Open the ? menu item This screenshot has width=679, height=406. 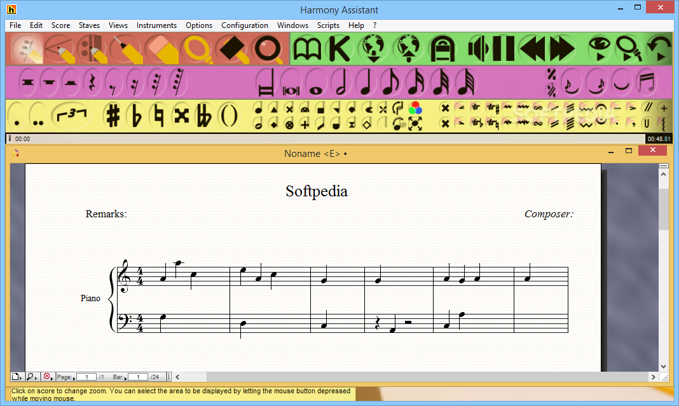(375, 25)
